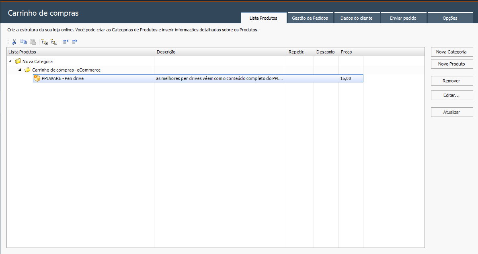Click the expand all tree icon
478x254 pixels.
pos(45,41)
